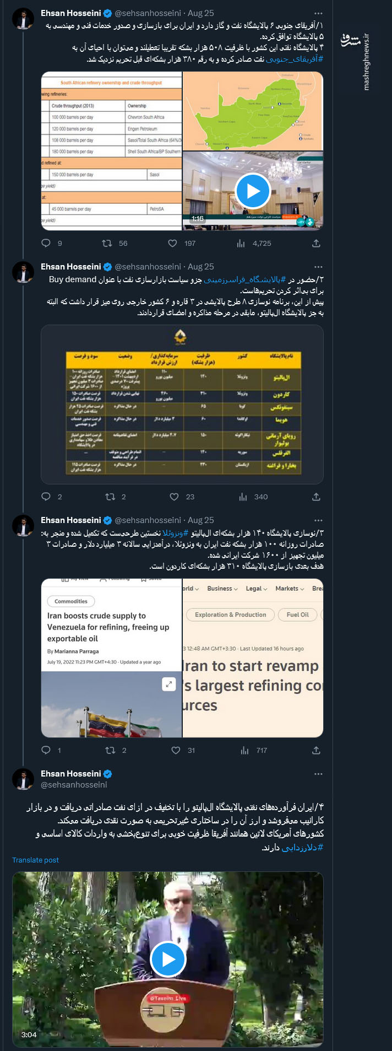The height and width of the screenshot is (1051, 392).
Task: Play the 1:16 video in first tweet
Action: 253,191
